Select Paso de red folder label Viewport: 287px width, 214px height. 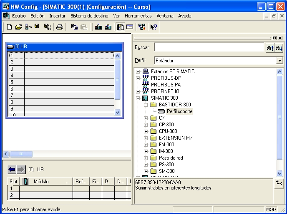pyautogui.click(x=171, y=158)
